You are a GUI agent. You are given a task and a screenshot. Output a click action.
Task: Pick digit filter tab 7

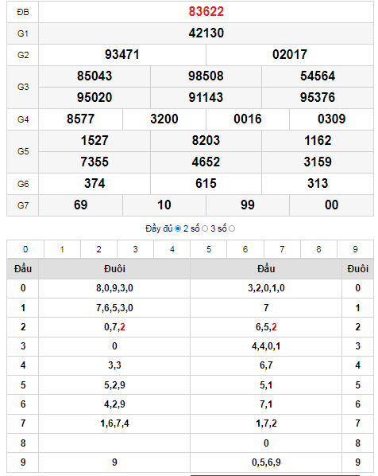[282, 249]
